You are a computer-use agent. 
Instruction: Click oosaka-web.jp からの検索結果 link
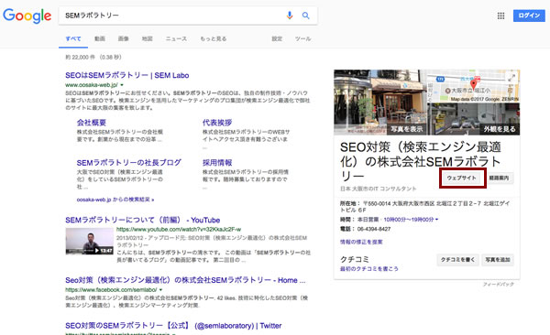click(x=115, y=200)
